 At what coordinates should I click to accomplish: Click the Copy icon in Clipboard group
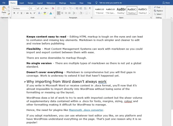coord(9,11)
